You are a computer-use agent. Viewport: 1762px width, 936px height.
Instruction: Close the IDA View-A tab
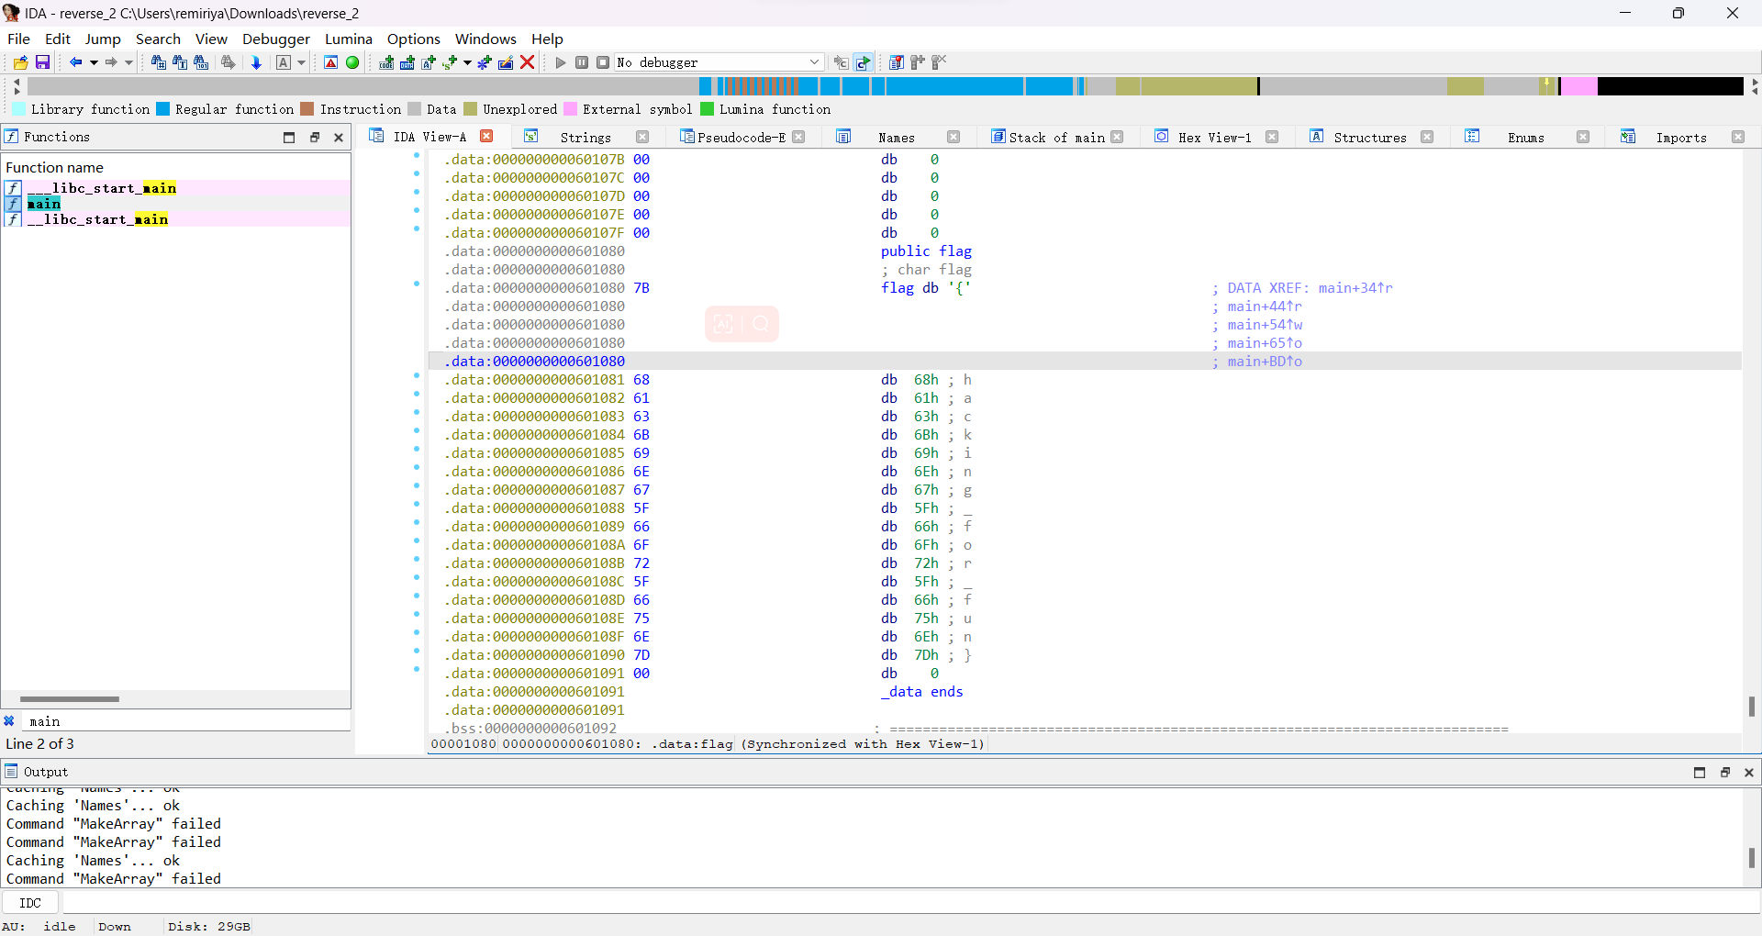pyautogui.click(x=487, y=137)
